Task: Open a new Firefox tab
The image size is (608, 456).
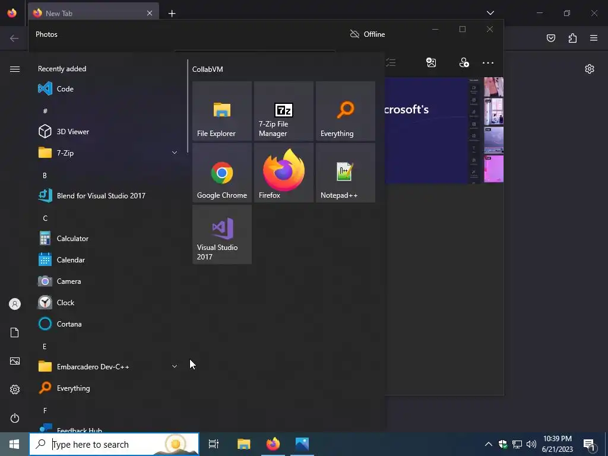Action: coord(172,14)
